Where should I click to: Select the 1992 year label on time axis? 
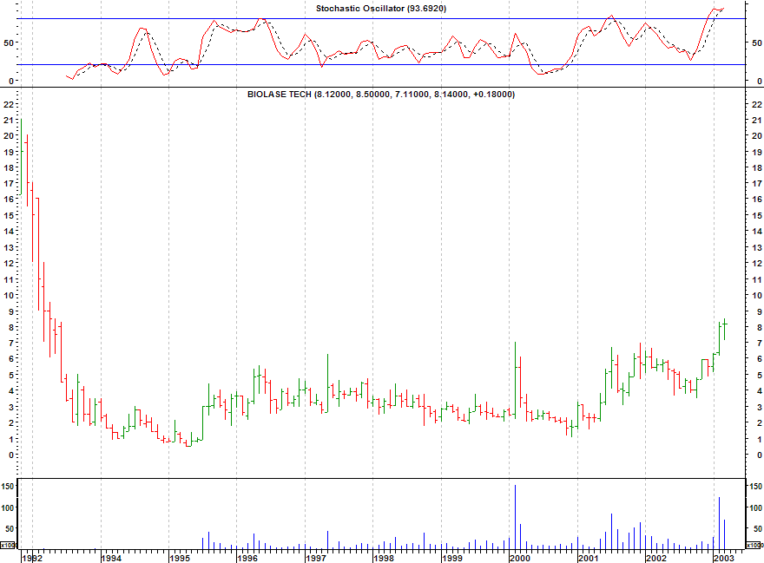point(32,558)
